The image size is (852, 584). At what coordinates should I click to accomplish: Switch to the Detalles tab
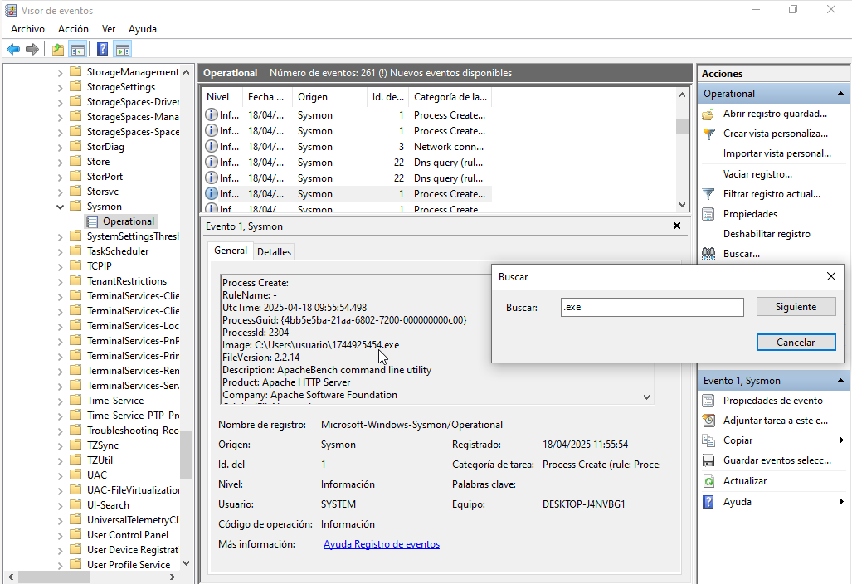(274, 251)
